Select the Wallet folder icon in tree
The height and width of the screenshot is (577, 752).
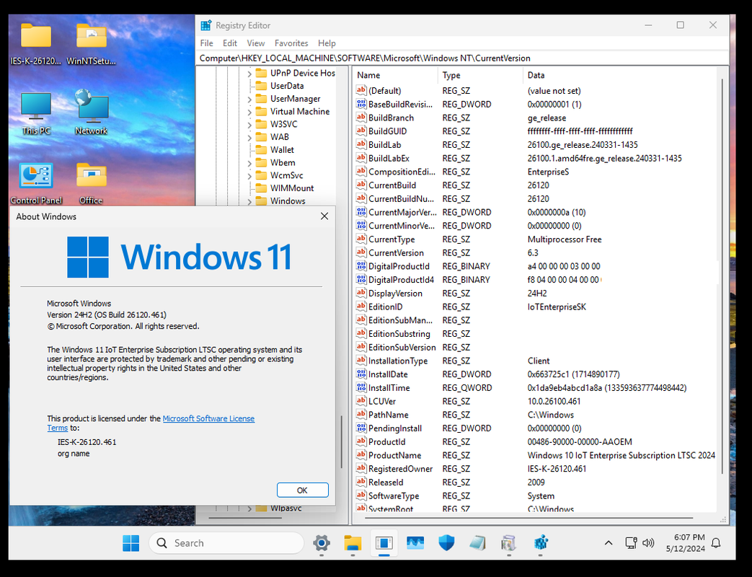pos(262,149)
